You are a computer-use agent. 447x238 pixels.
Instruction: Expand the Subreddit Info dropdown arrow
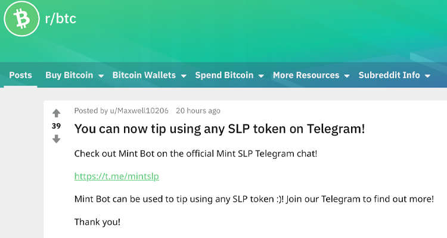point(427,76)
